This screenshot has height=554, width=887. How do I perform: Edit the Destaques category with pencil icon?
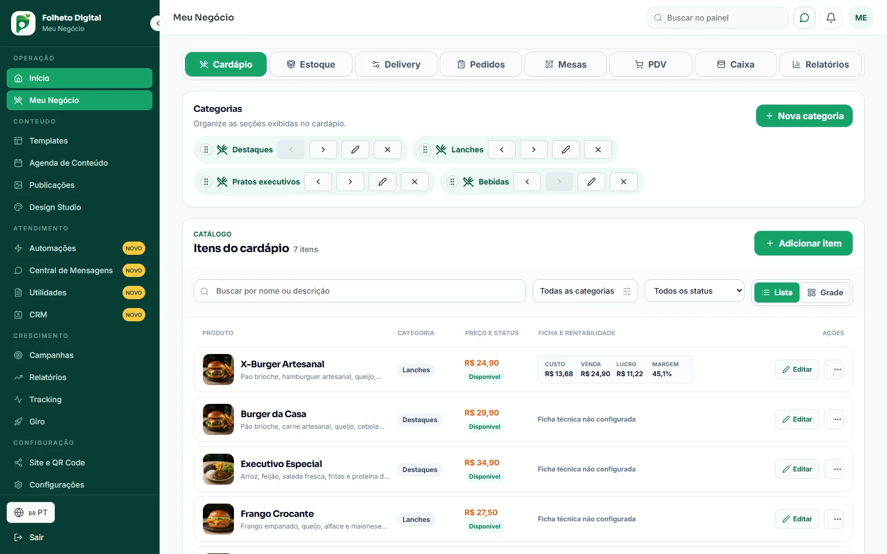355,150
